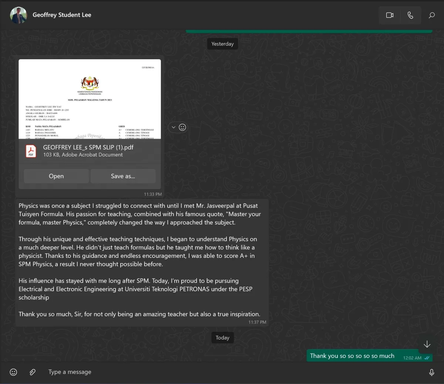
Task: Open contact info via Geoffrey Student Lee name
Action: [x=62, y=15]
